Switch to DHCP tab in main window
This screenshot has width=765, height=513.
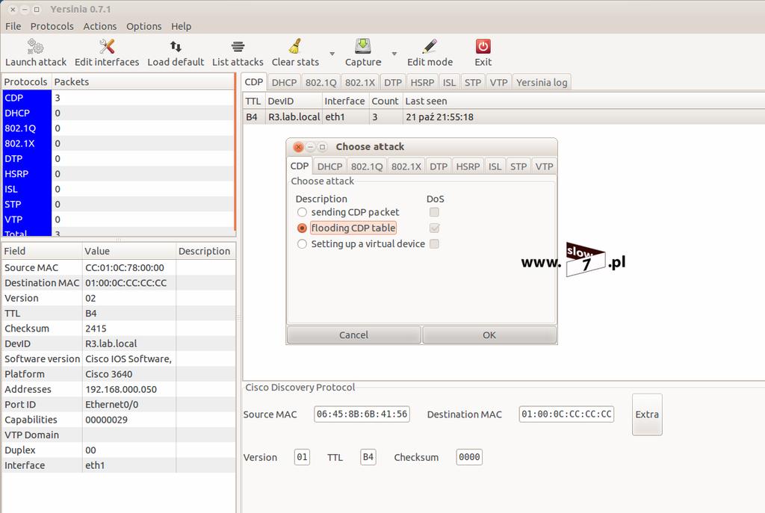pyautogui.click(x=284, y=82)
